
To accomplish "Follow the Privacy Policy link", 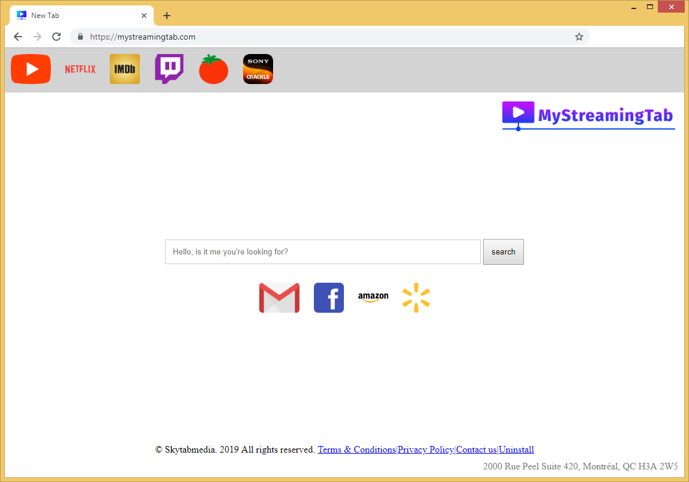I will tap(426, 450).
